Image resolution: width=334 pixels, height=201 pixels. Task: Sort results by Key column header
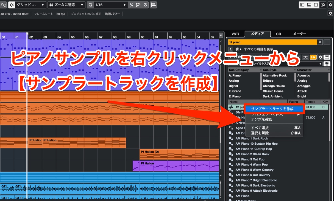pos(325,102)
